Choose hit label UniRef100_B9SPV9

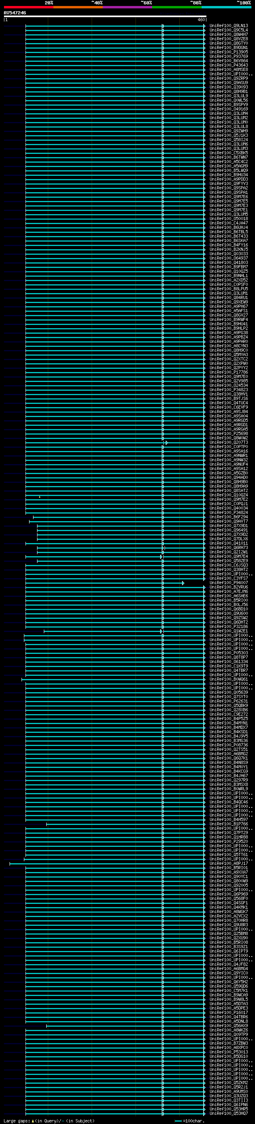pos(229,104)
